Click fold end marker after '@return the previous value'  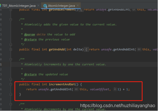pyautogui.click(x=11, y=44)
